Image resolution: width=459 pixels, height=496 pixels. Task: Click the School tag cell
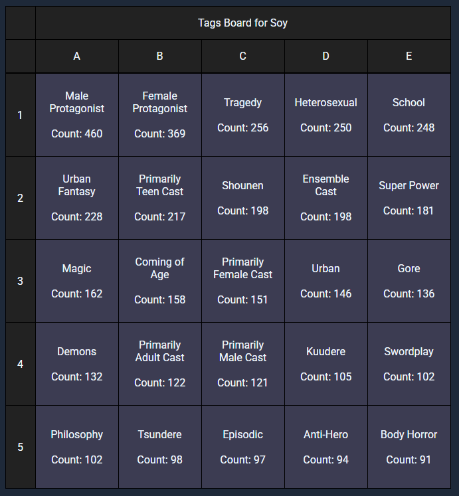point(409,115)
